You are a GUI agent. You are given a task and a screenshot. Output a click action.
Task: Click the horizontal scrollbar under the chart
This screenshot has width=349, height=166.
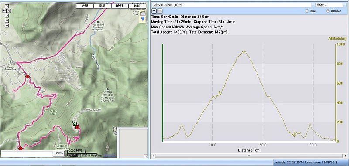coord(249,156)
